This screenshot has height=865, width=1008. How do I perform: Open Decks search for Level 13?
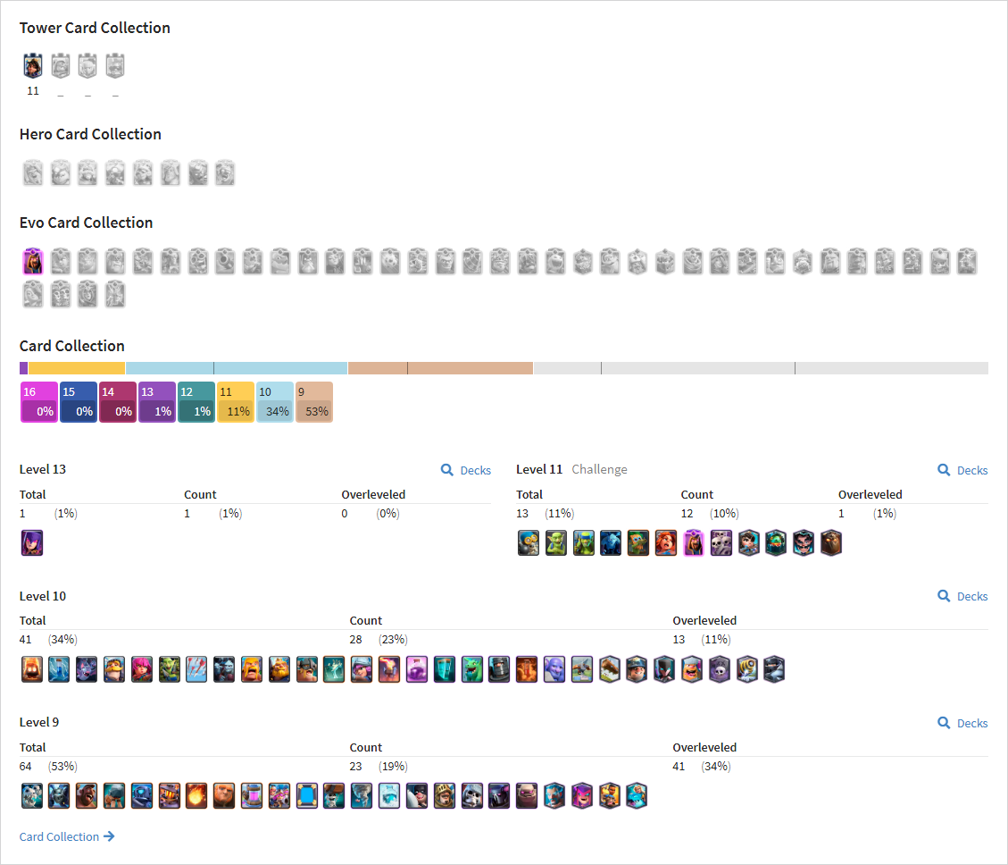point(466,470)
